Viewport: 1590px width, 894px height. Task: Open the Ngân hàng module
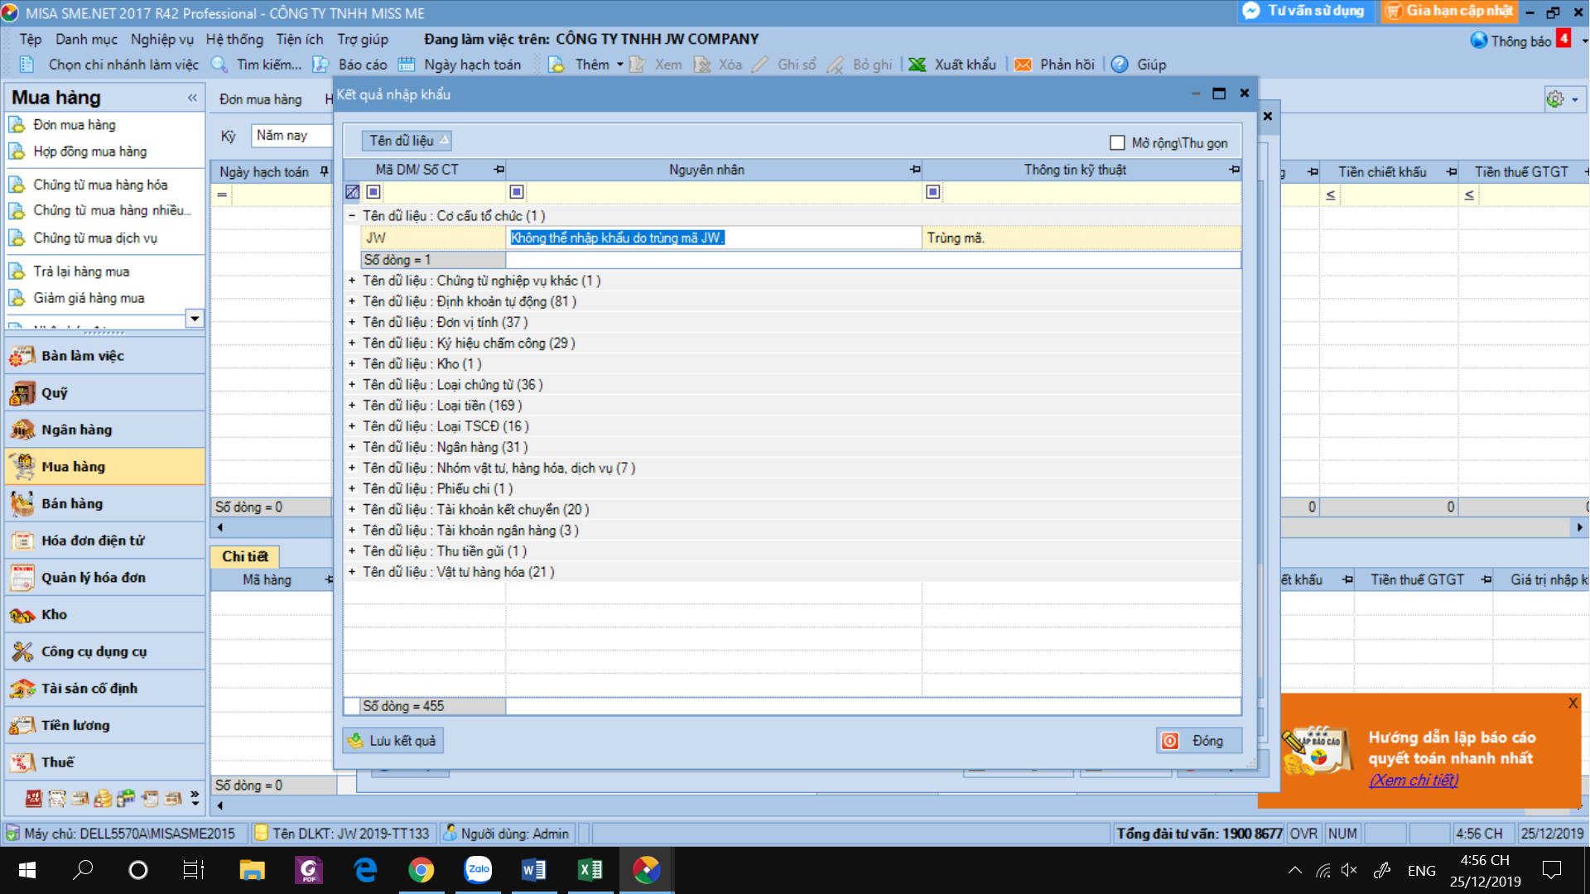[x=104, y=430]
